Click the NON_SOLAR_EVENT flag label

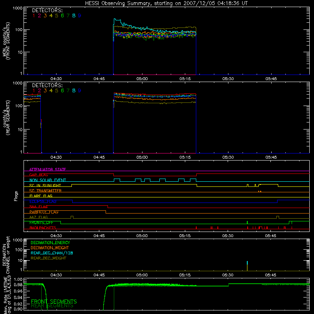47,180
